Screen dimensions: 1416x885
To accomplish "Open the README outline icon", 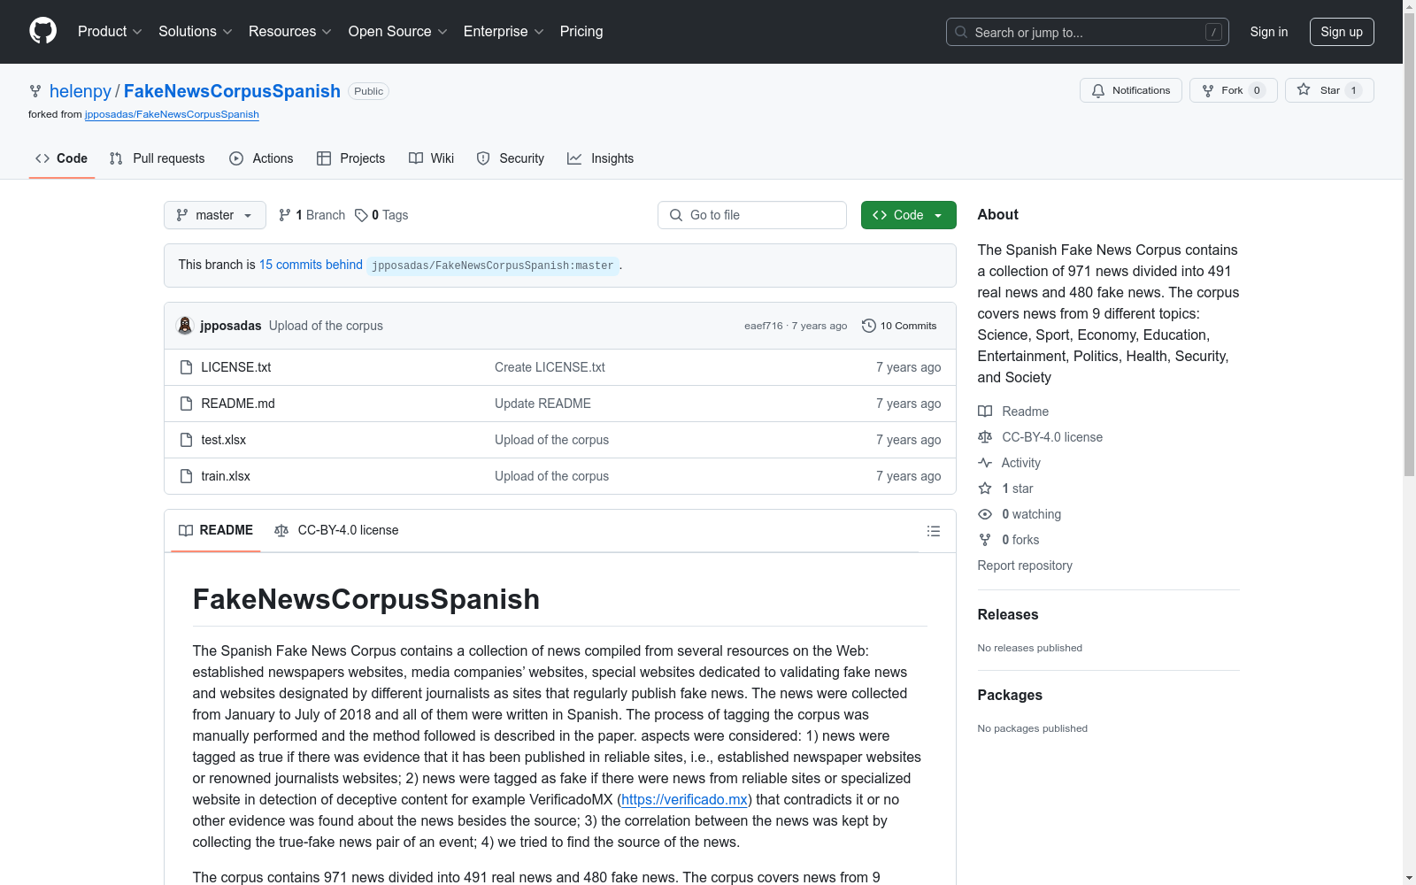I will coord(933,531).
